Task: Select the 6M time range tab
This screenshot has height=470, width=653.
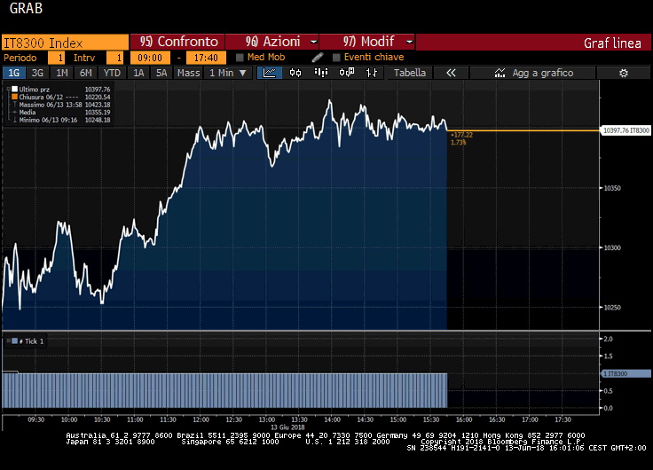Action: (86, 73)
